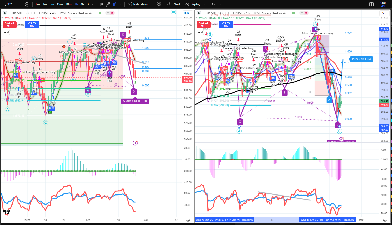Image resolution: width=392 pixels, height=225 pixels.
Task: Redo the last chart action
Action: tap(222, 4)
